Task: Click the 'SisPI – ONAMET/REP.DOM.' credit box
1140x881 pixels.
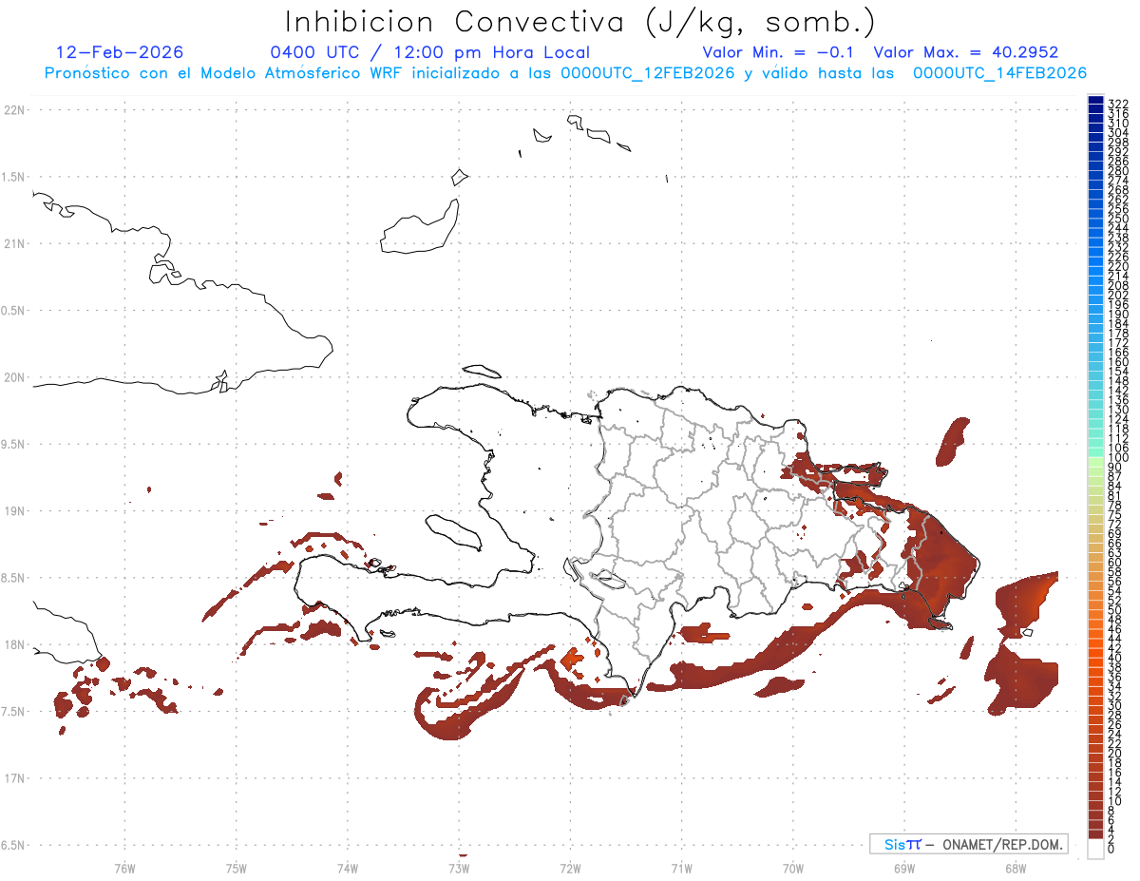Action: (969, 844)
